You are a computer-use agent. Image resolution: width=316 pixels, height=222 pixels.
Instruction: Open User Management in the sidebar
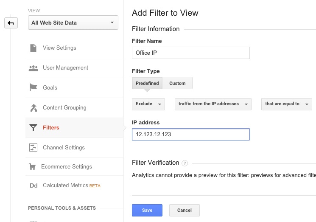65,68
